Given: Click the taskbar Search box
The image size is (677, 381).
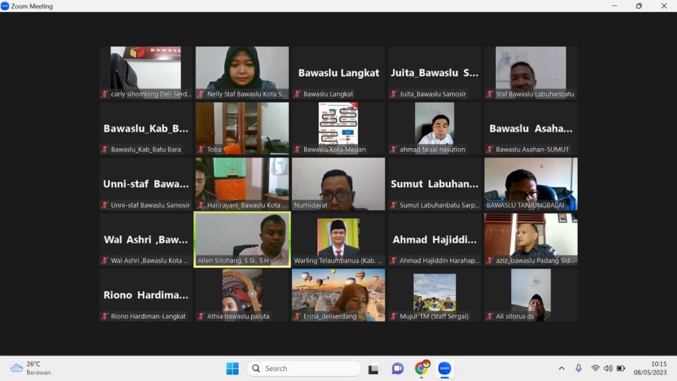Looking at the screenshot, I should 303,368.
